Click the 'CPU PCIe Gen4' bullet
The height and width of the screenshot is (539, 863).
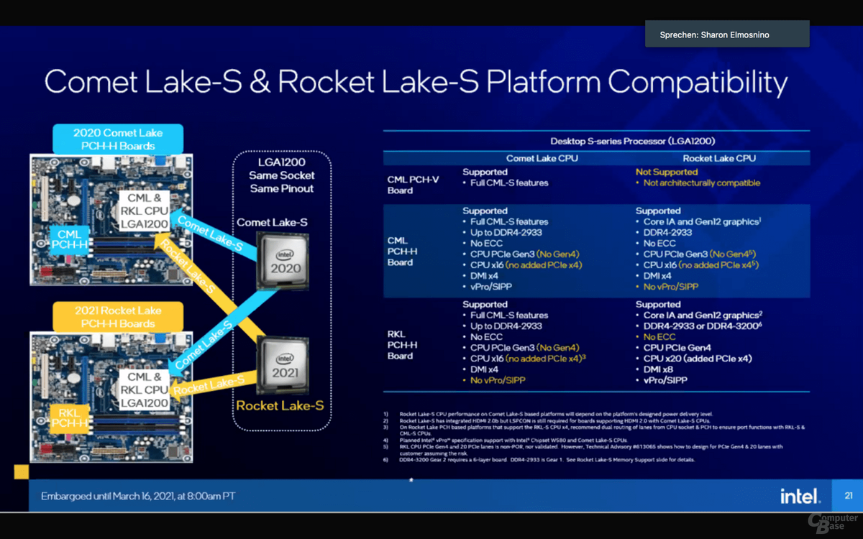tap(676, 347)
